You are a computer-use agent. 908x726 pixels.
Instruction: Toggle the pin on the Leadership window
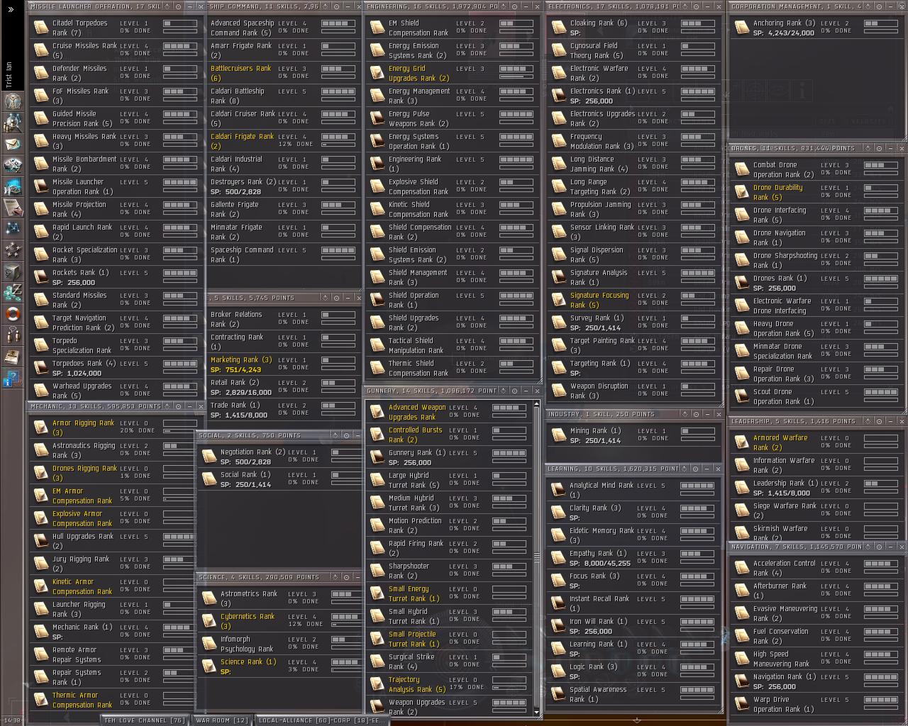click(x=878, y=421)
